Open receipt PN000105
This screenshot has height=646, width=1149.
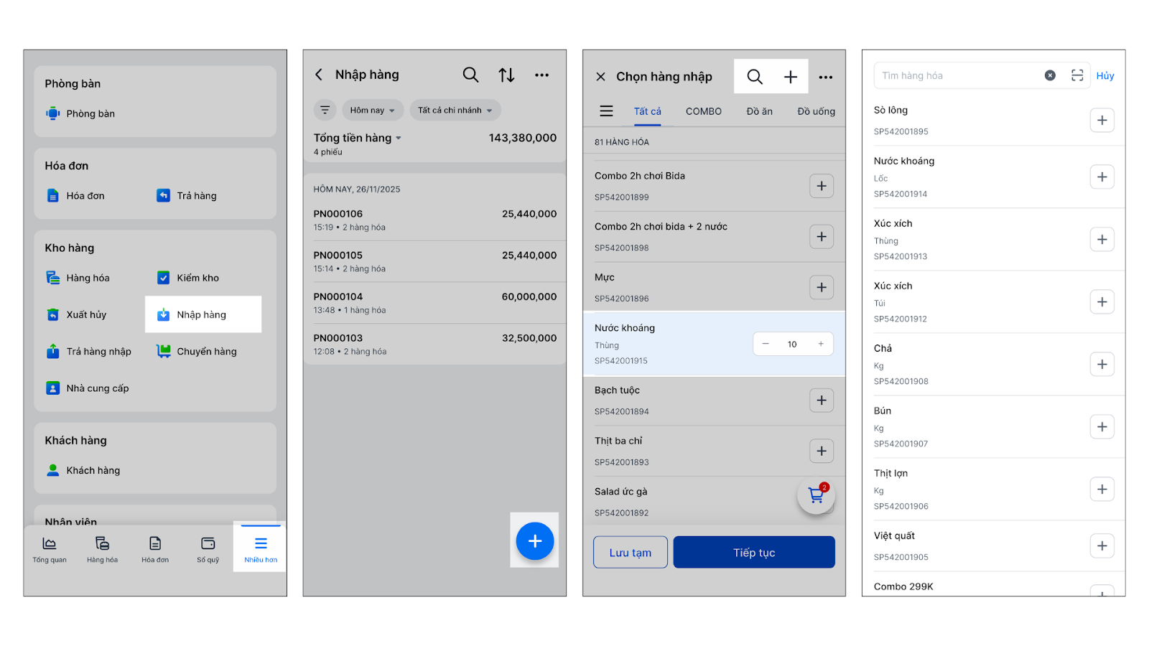coord(434,261)
